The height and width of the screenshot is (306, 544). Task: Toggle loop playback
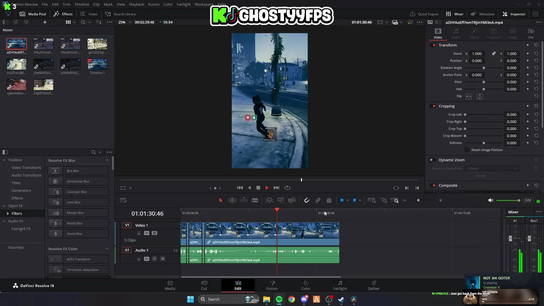click(287, 188)
